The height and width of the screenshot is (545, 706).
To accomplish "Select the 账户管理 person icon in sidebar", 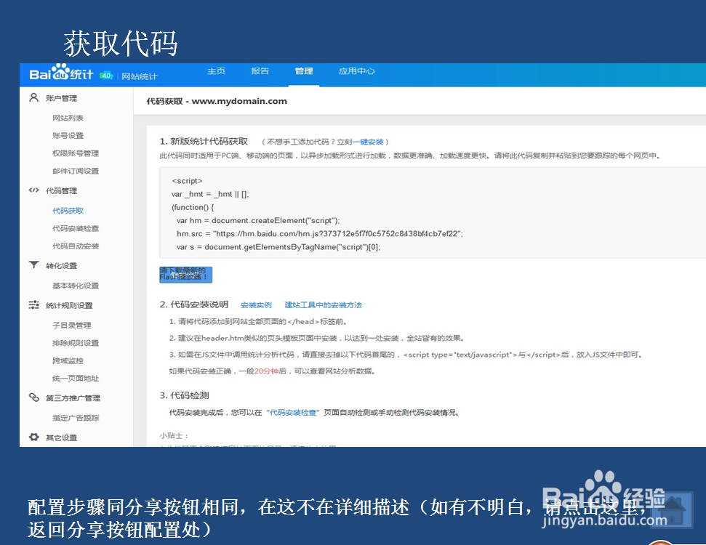I will 32,97.
